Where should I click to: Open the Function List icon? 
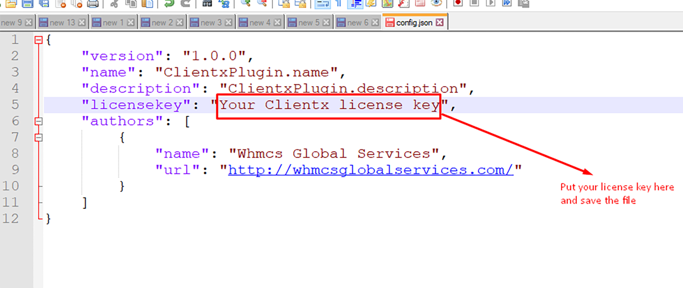pos(403,4)
